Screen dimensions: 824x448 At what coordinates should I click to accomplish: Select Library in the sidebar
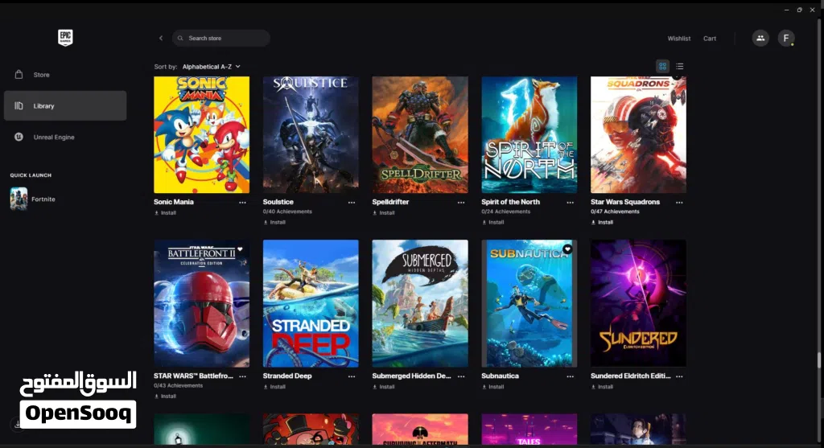[65, 106]
